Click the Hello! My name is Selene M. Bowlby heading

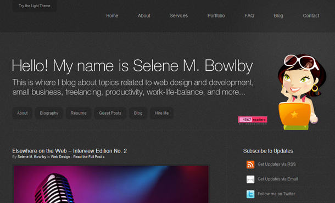tap(132, 66)
